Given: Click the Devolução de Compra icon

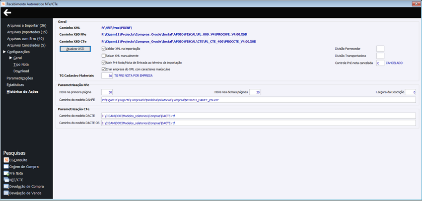Looking at the screenshot, I should 6,187.
